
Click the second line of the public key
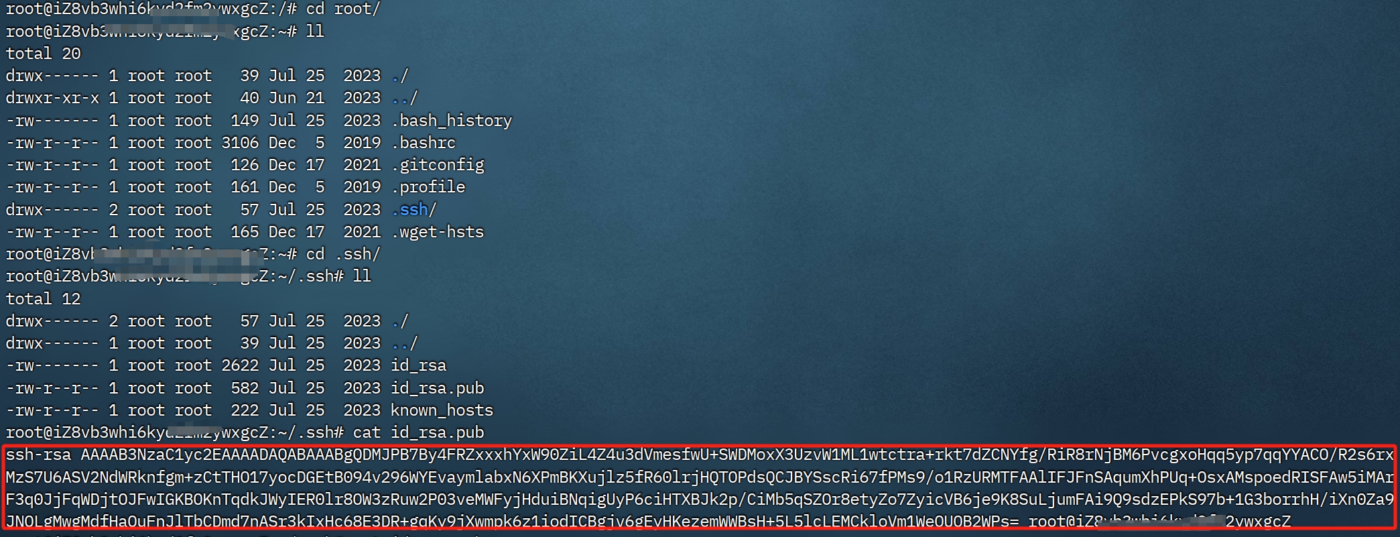pyautogui.click(x=700, y=477)
